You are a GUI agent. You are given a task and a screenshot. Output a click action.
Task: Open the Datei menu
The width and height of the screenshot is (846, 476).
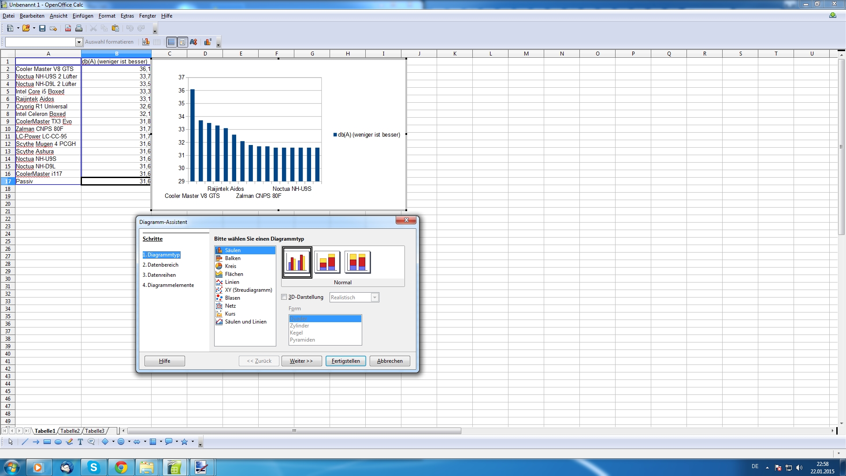point(8,16)
